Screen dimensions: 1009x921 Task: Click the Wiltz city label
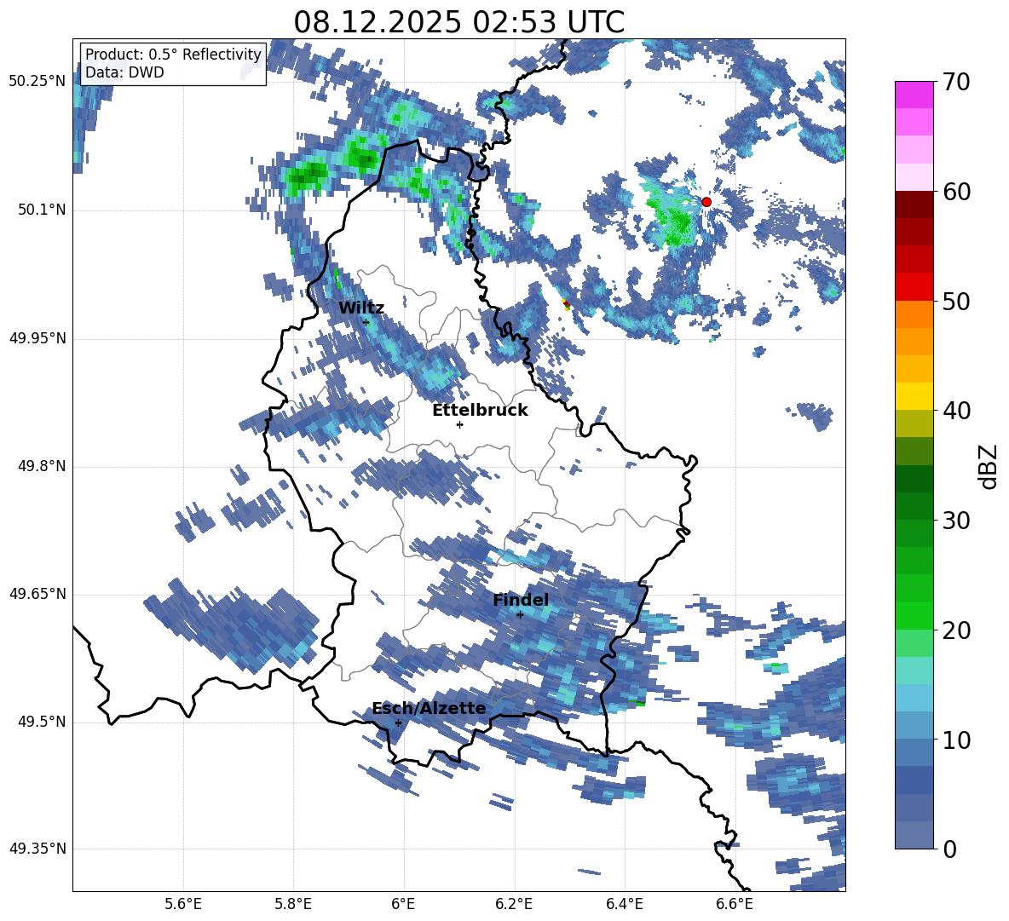click(361, 308)
